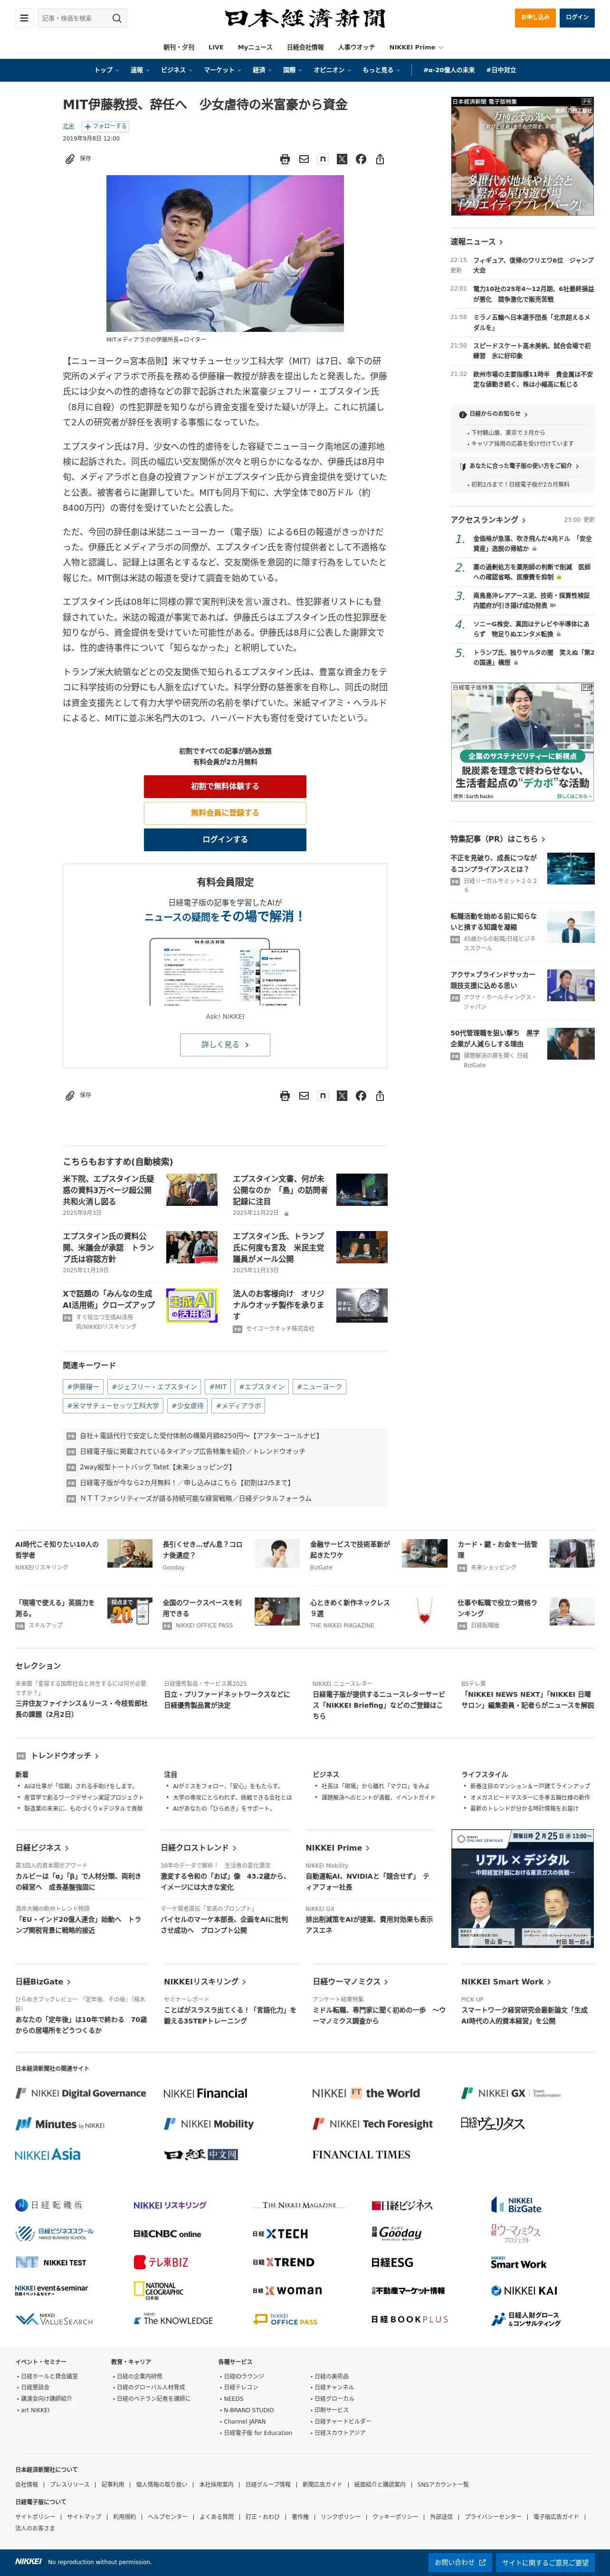The width and height of the screenshot is (610, 2576).
Task: Expand the もっと見る navigation dropdown
Action: (x=381, y=70)
